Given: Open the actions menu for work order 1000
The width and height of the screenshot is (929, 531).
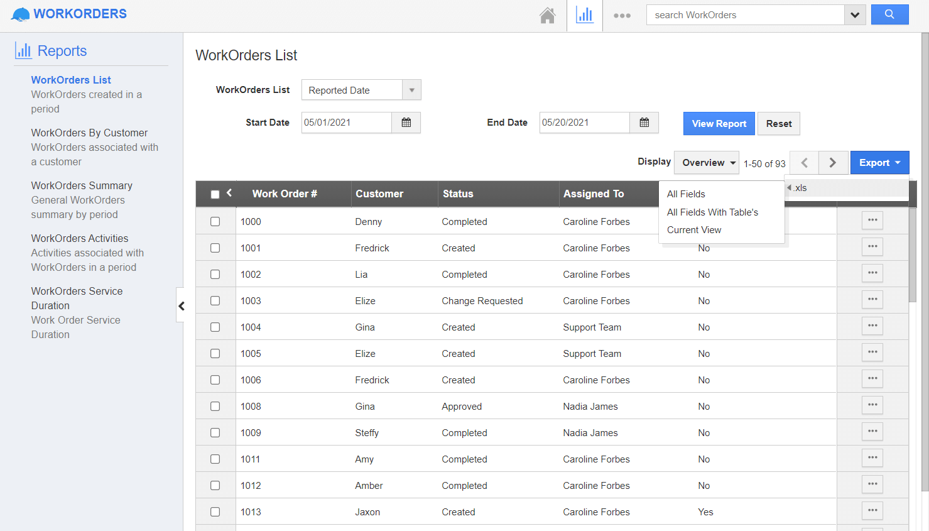Looking at the screenshot, I should (x=872, y=221).
